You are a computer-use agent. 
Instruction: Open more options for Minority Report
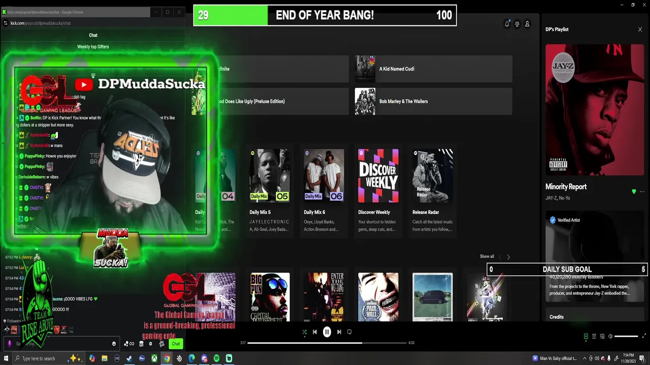642,192
